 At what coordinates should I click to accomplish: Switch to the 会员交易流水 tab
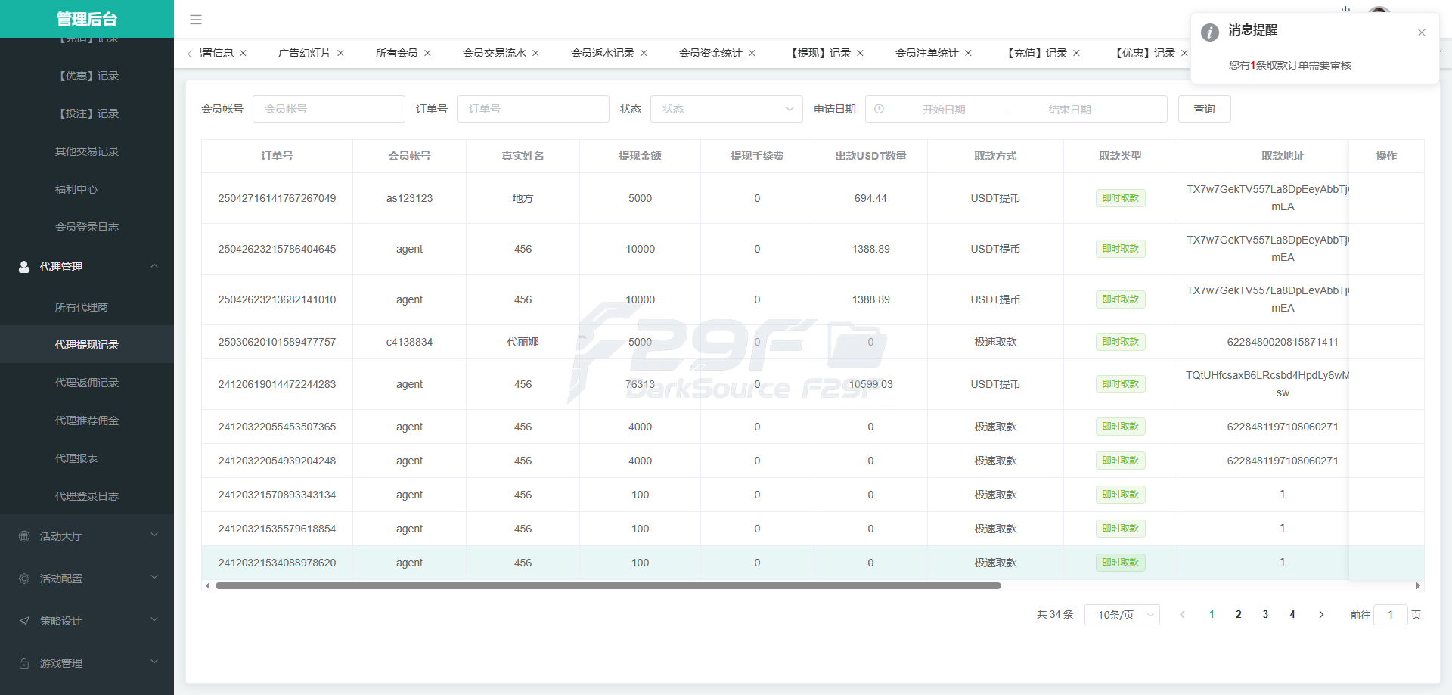pos(495,53)
